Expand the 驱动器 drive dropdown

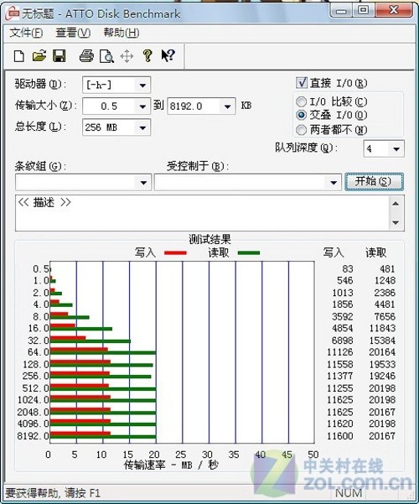coord(142,86)
